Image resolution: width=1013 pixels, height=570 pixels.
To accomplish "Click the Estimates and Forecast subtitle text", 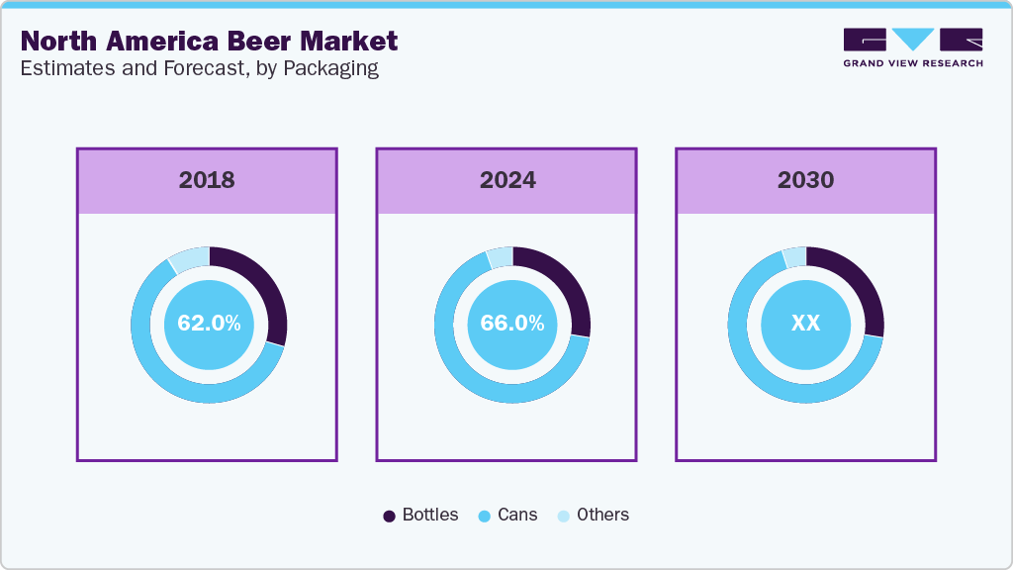I will pos(199,68).
